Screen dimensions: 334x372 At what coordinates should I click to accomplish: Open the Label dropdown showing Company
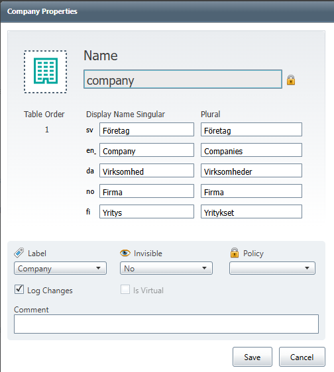(x=60, y=268)
